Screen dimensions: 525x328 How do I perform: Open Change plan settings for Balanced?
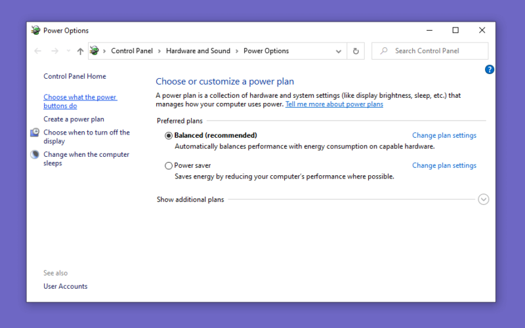click(x=444, y=135)
